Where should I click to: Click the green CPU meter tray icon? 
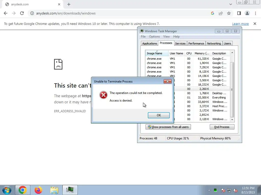215,190
